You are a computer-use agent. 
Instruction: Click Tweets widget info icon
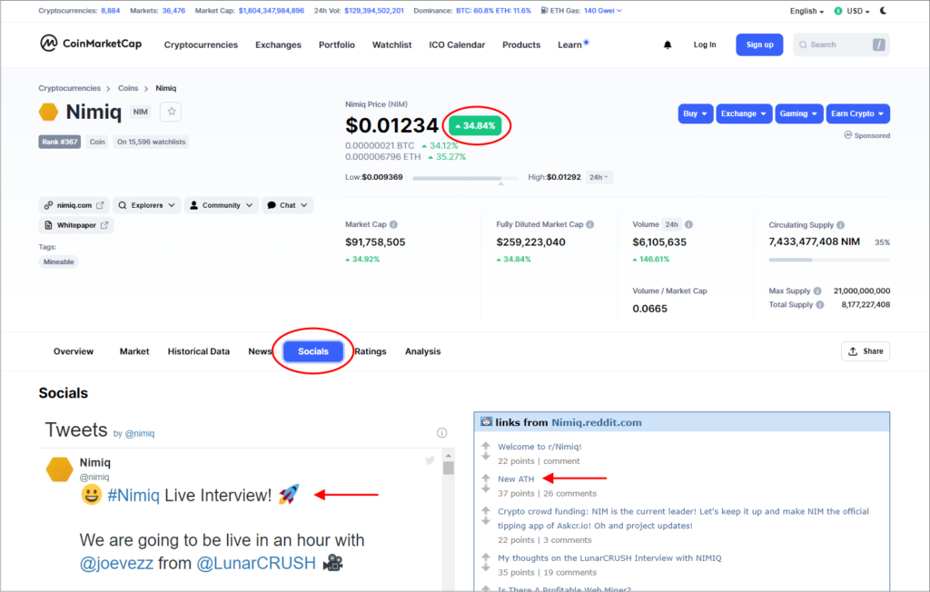(441, 432)
